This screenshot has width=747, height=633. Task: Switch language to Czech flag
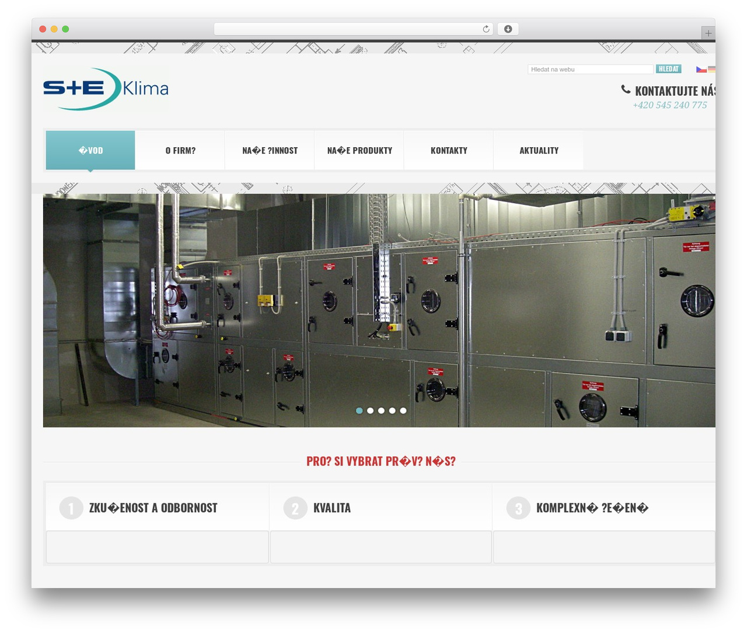click(701, 69)
